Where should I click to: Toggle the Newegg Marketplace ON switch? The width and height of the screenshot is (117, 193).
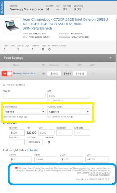click(7, 74)
